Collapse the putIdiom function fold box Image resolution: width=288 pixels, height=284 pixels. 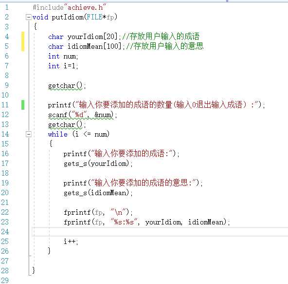pyautogui.click(x=29, y=17)
